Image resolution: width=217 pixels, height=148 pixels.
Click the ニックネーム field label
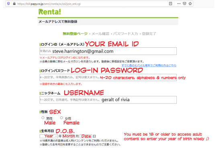tap(51, 93)
